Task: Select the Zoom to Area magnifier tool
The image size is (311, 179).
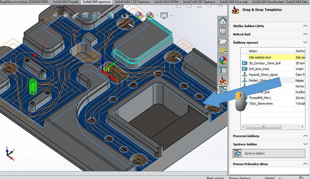Action: pyautogui.click(x=66, y=15)
